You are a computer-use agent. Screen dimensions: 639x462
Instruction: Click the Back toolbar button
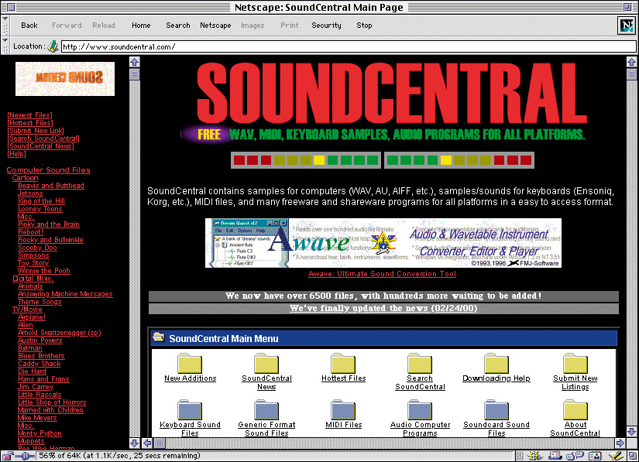[x=29, y=26]
